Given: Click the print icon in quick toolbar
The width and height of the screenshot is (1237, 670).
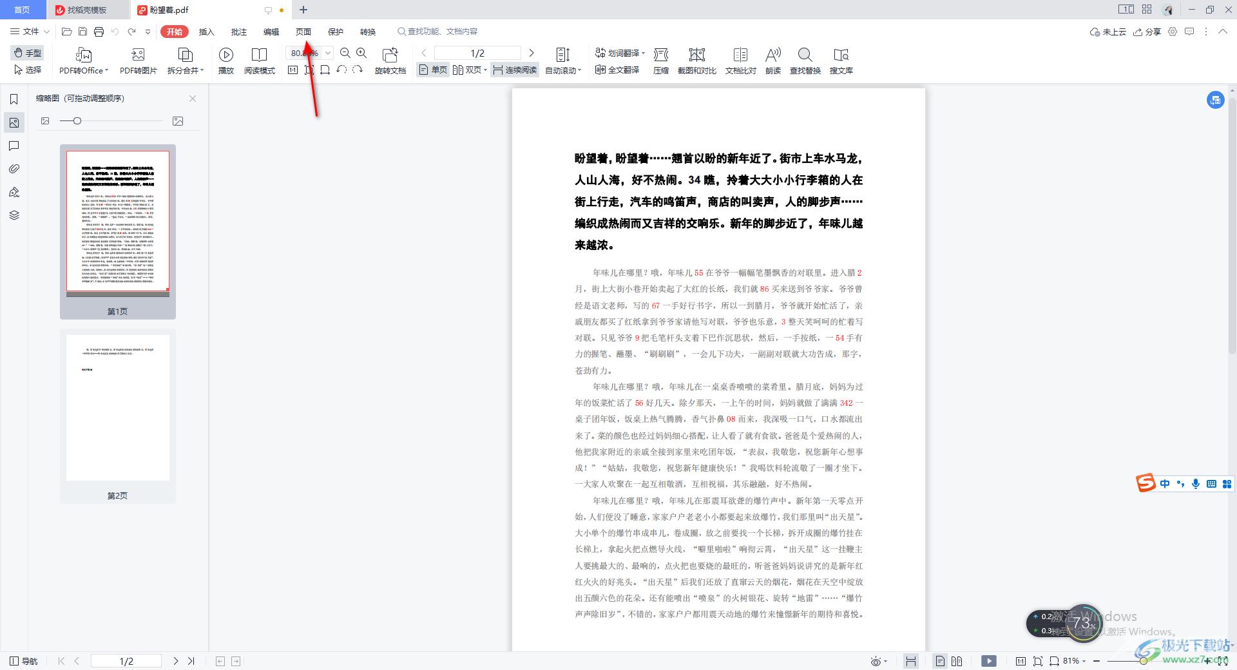Looking at the screenshot, I should click(99, 32).
